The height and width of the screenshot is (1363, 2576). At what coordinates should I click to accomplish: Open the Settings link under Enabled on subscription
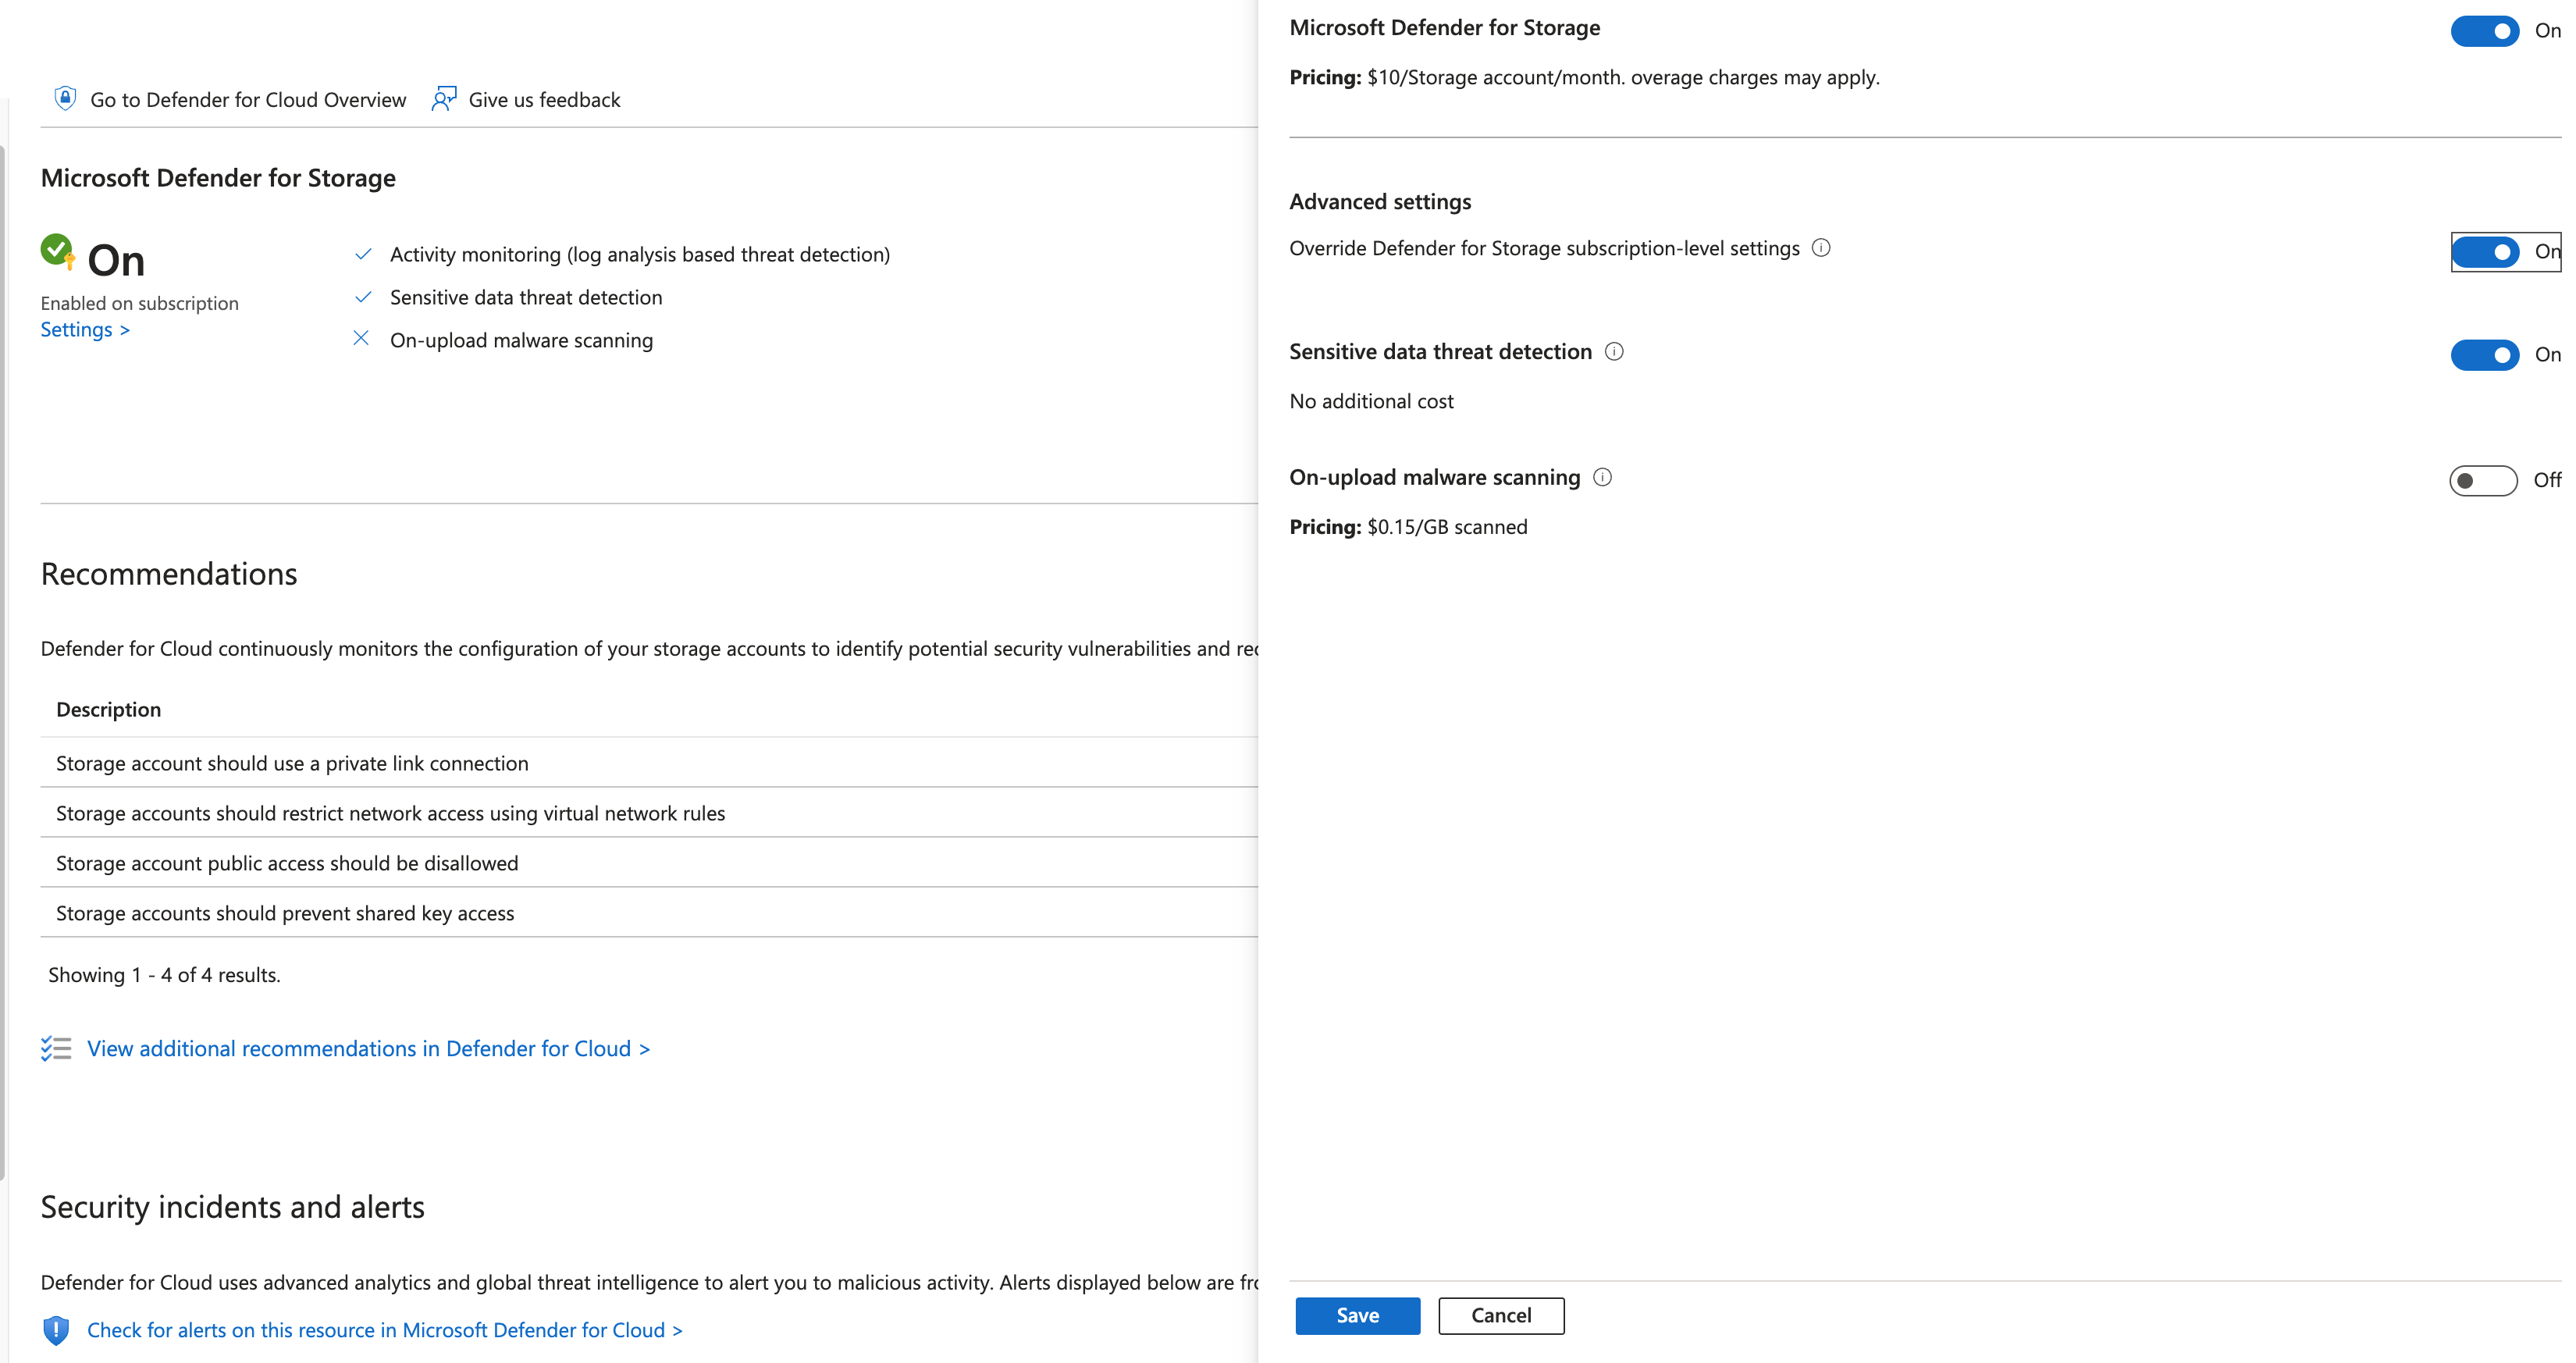tap(85, 329)
